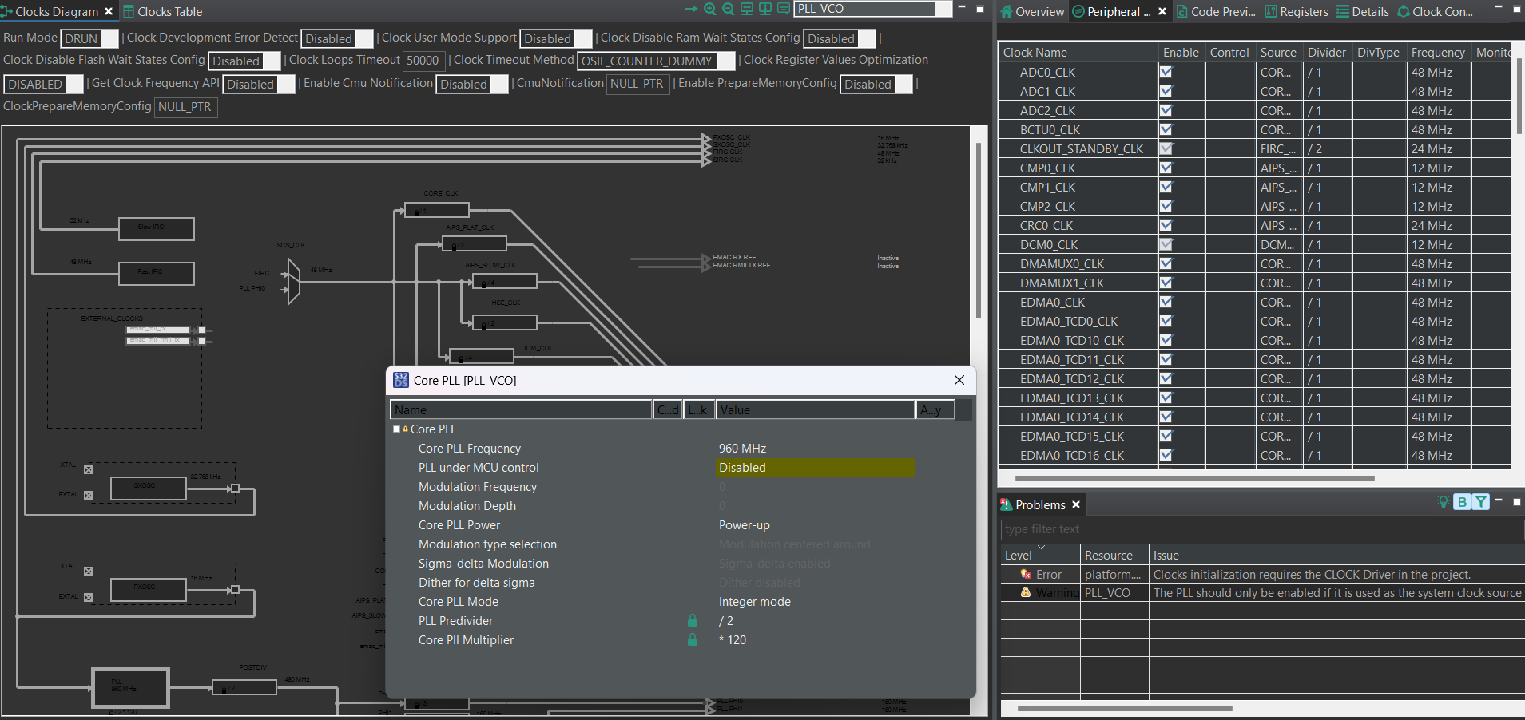Collapse the Core PLL tree node
The image size is (1525, 720).
coord(397,429)
